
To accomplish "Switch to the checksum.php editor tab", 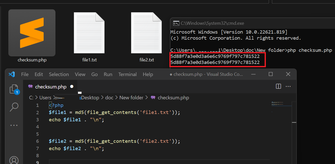I will point(50,87).
